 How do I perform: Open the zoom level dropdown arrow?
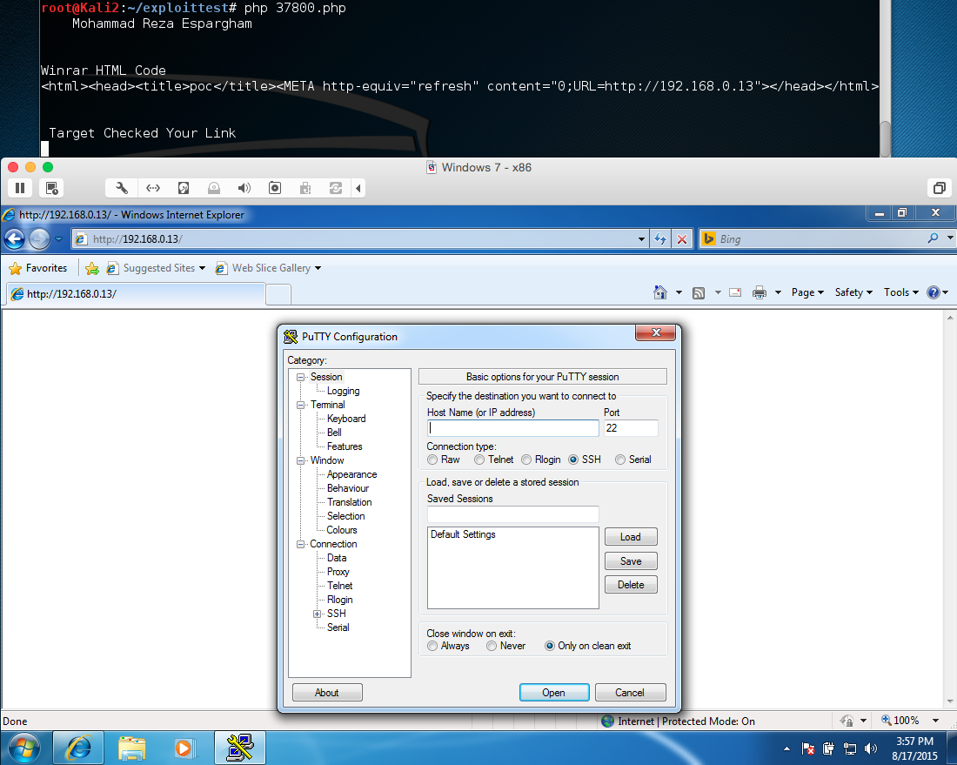coord(935,721)
